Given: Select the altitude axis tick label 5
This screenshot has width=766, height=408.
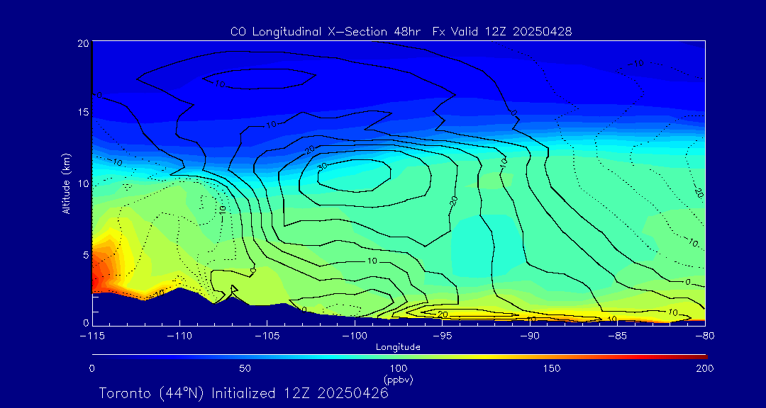Looking at the screenshot, I should coord(86,255).
